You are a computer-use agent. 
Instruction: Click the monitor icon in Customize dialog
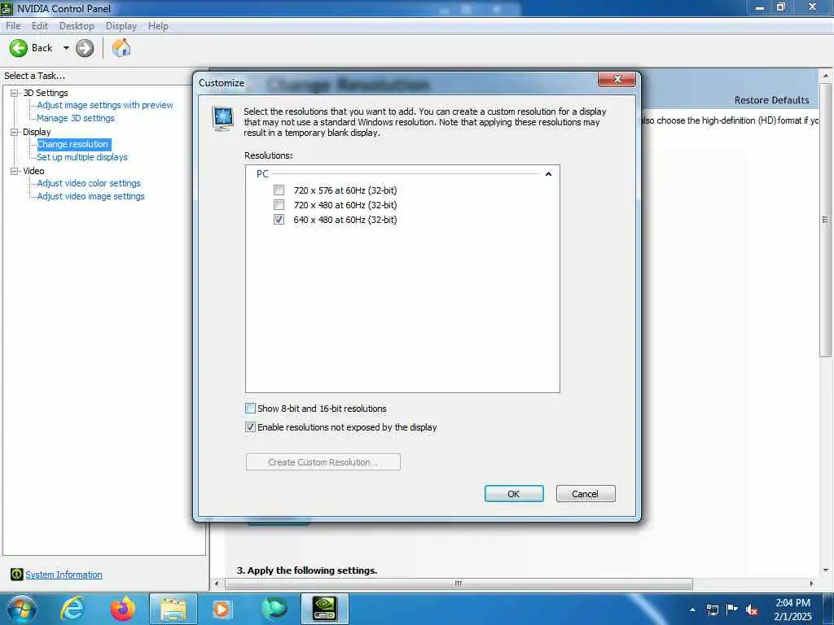[x=222, y=119]
